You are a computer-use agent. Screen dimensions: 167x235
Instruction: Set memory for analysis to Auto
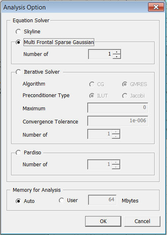click(18, 201)
